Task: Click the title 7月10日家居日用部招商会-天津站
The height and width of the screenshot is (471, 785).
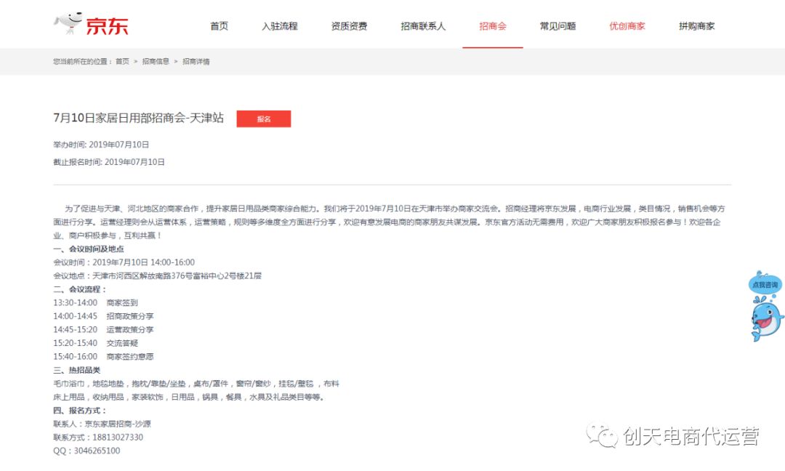Action: pos(138,118)
